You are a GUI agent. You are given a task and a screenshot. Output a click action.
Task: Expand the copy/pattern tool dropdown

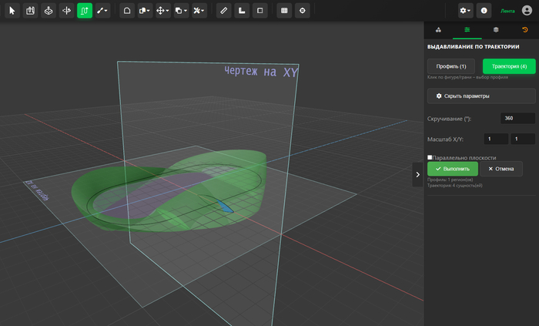[x=145, y=11]
